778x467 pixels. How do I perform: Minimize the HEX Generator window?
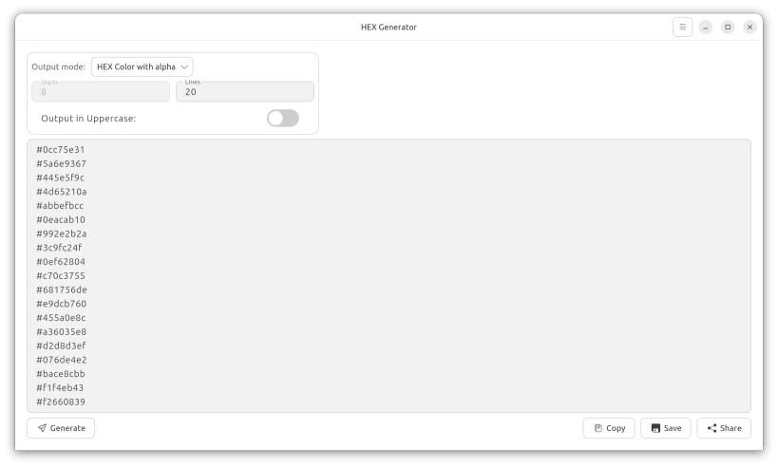click(705, 28)
